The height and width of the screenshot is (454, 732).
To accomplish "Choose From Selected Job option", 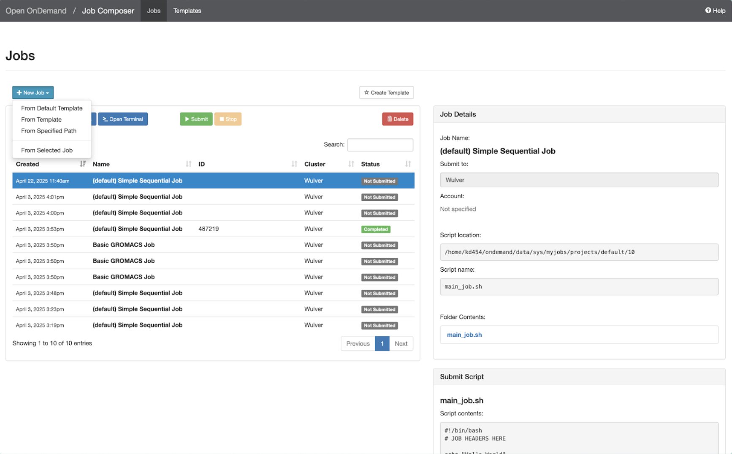I will 47,150.
